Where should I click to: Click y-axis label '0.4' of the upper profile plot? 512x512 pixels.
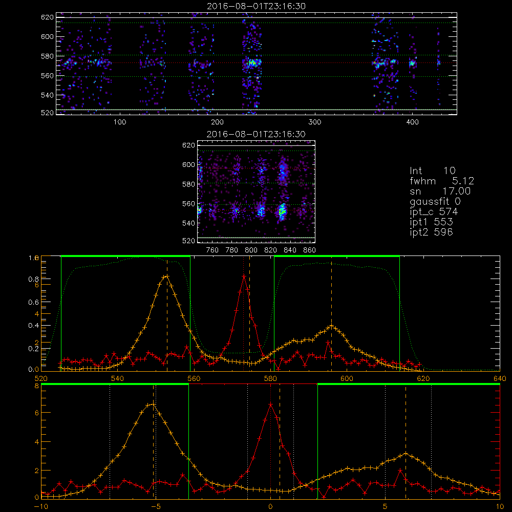point(34,326)
